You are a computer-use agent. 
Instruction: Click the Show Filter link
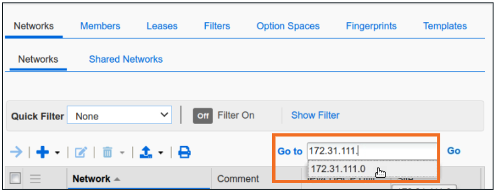point(315,115)
